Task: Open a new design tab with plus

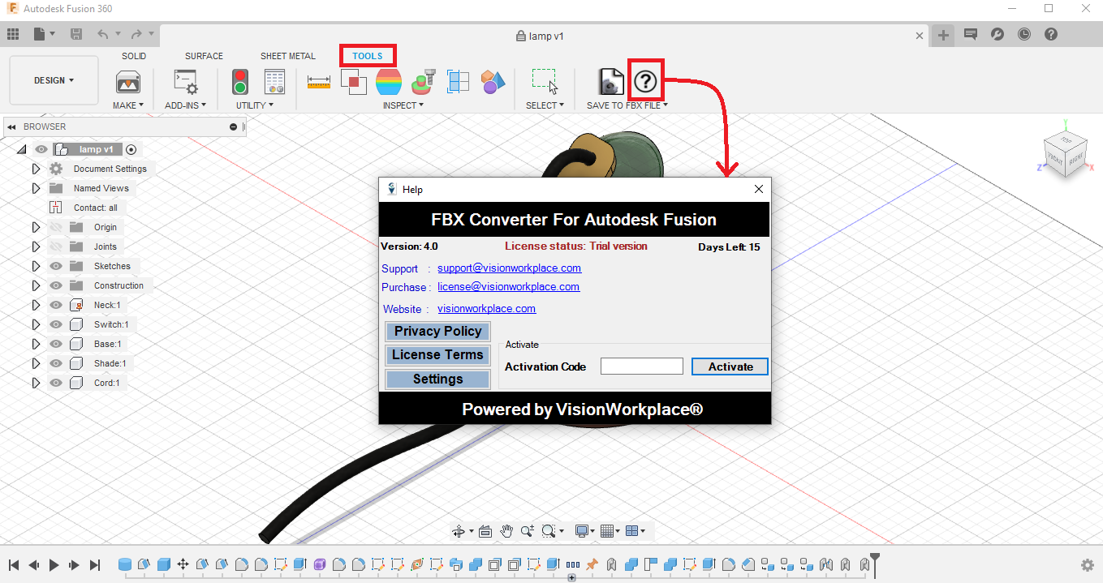Action: (x=943, y=35)
